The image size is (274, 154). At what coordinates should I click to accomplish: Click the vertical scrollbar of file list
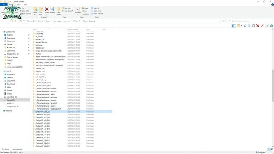point(273,86)
